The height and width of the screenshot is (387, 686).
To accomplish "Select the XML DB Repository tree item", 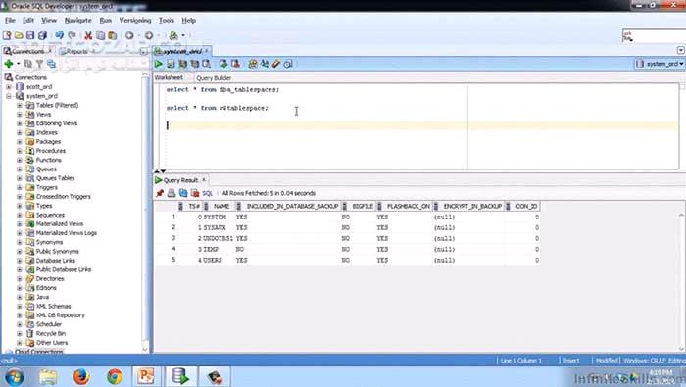I will click(x=61, y=315).
